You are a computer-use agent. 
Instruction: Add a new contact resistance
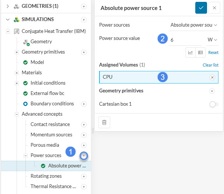click(x=84, y=125)
